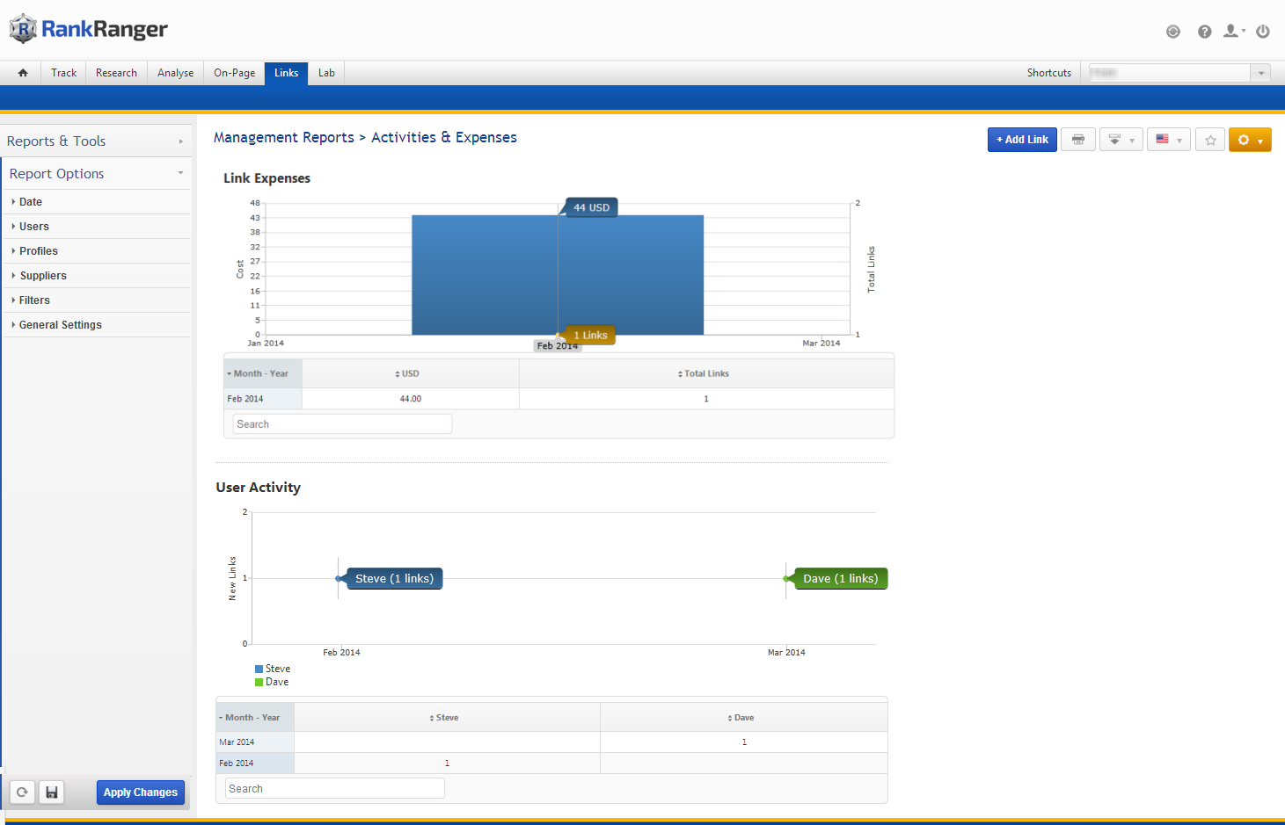
Task: Sort the table by USD column
Action: 410,373
